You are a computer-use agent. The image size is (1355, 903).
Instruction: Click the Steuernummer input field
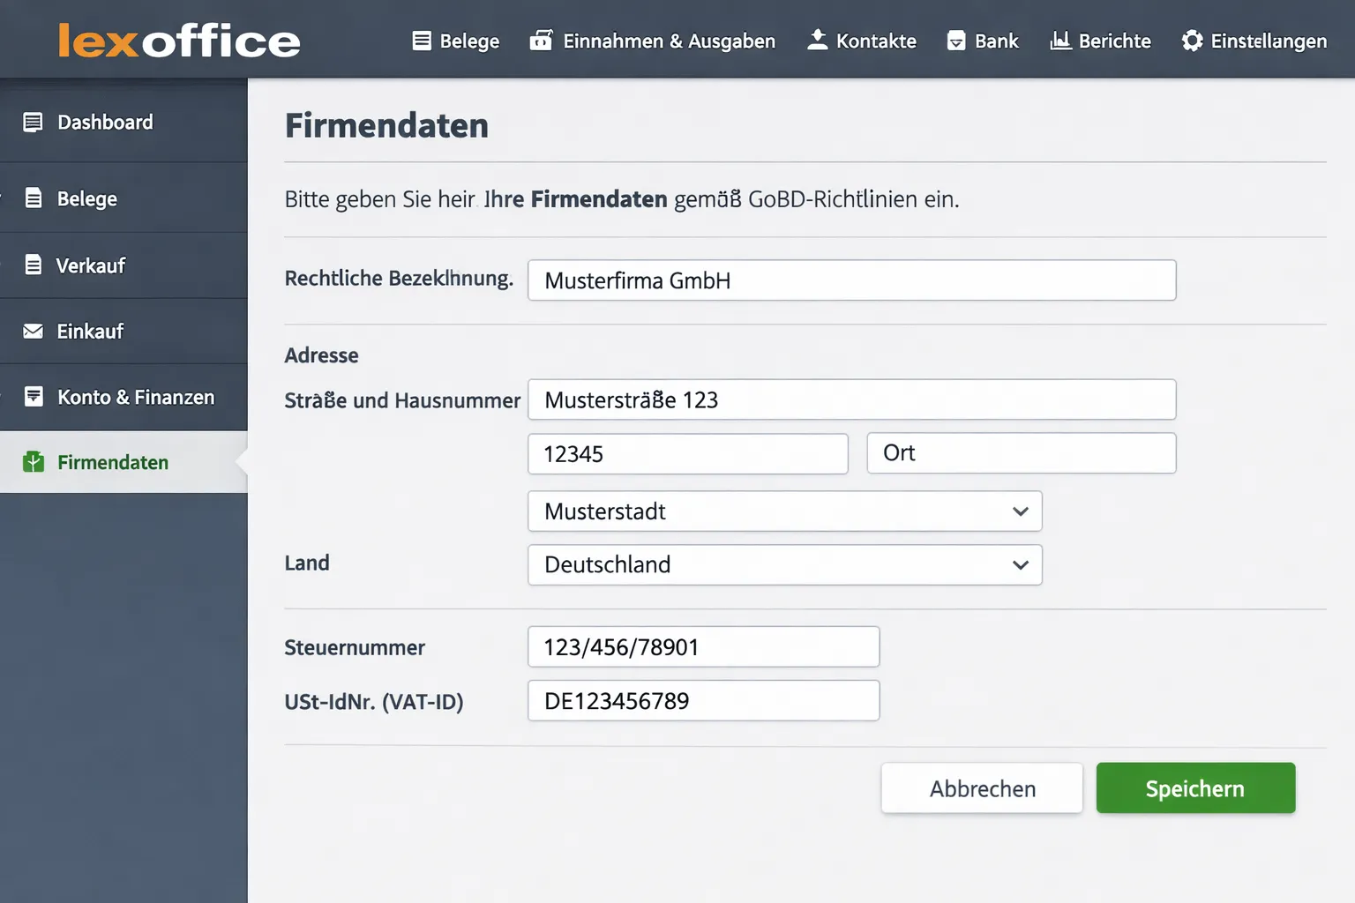703,646
